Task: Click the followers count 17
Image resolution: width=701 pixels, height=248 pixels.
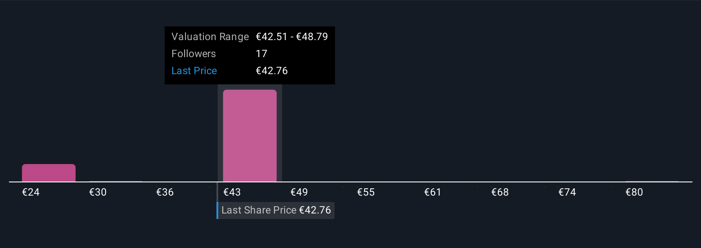Action: point(261,54)
